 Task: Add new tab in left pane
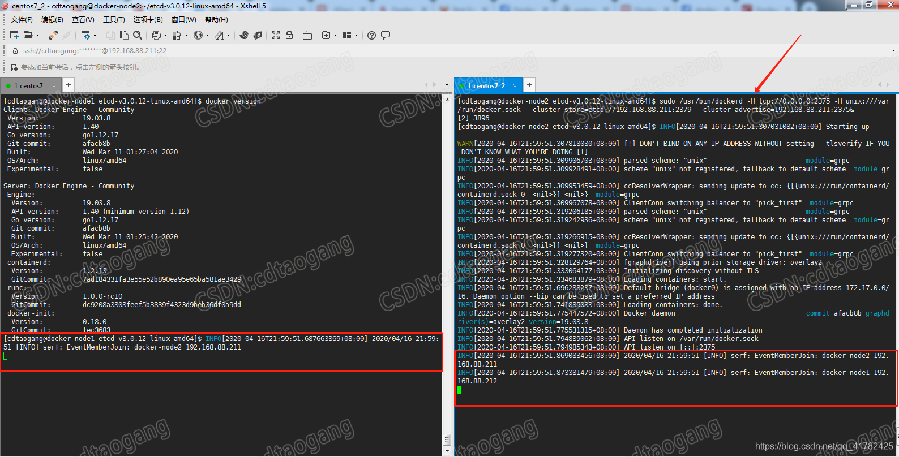click(68, 85)
